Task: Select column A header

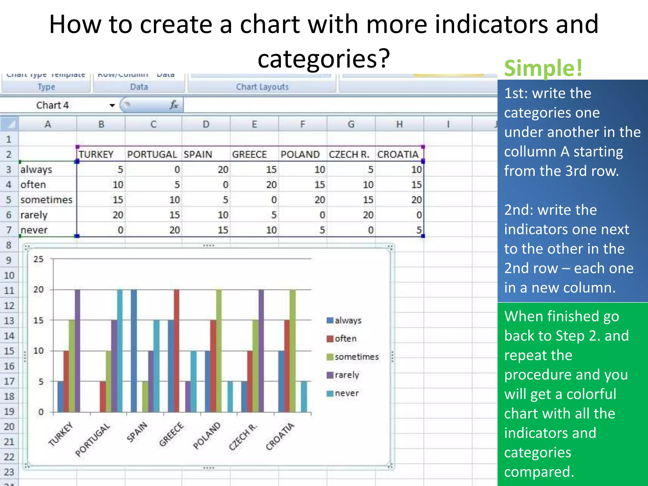Action: (x=48, y=124)
